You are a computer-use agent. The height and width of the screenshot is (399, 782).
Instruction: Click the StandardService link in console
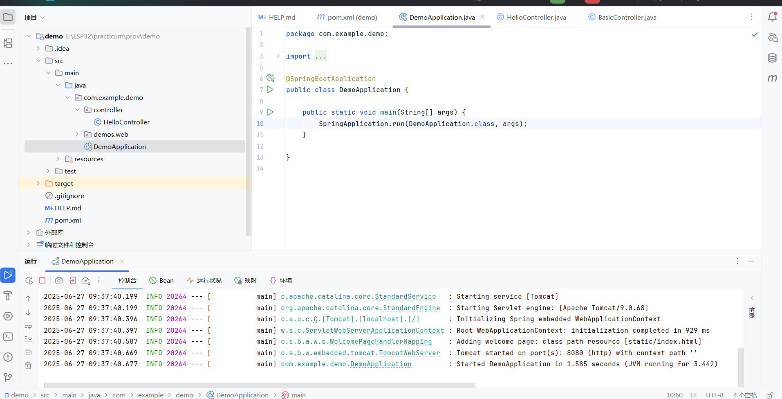point(405,297)
